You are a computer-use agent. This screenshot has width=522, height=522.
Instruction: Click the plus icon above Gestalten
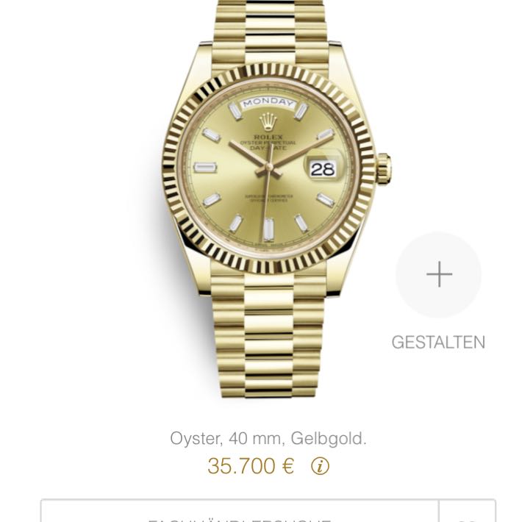[439, 274]
